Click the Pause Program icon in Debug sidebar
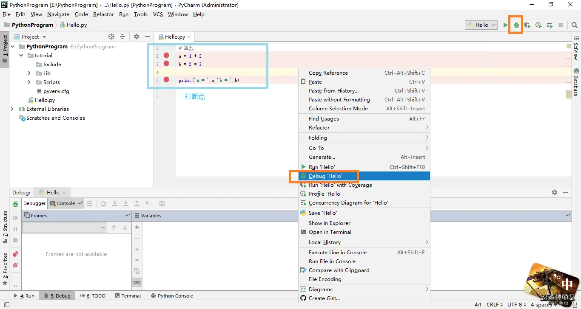Screen dimensions: 581x309 (15, 229)
